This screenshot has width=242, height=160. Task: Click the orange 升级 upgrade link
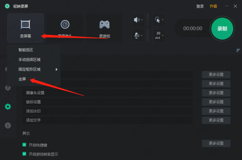[213, 6]
